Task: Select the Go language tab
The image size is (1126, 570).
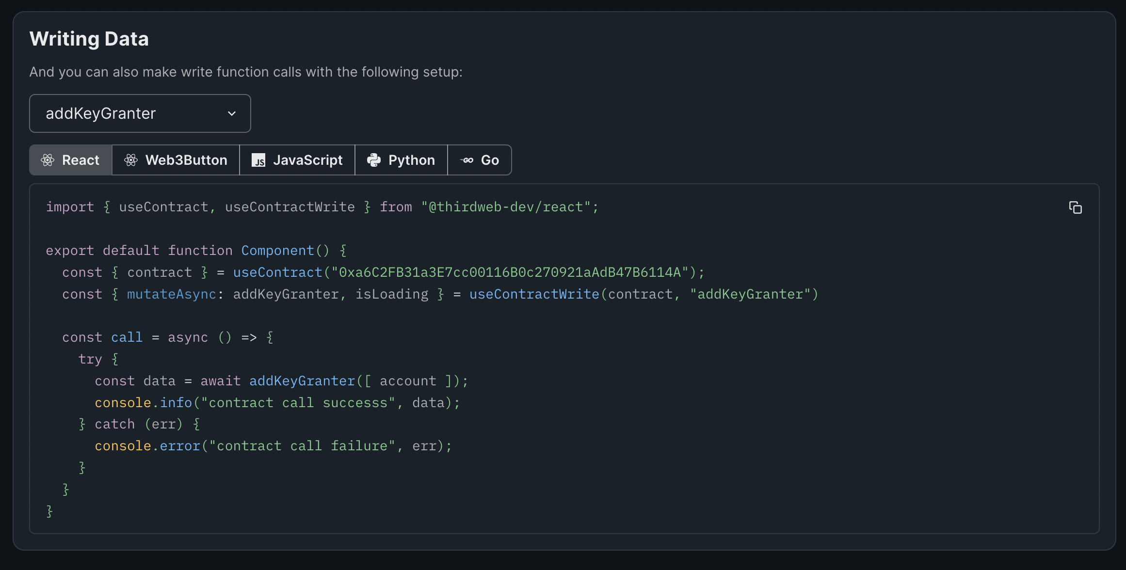Action: point(480,160)
